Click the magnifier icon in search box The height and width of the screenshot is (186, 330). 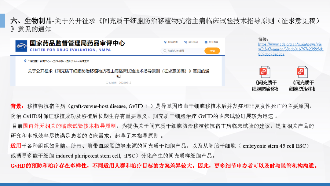[165, 51]
